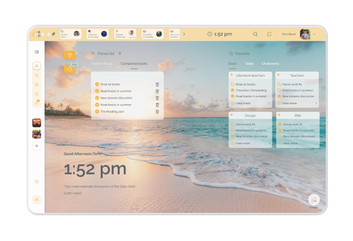
Task: Select the Chatrooms tab under Favorite
Action: pos(270,64)
